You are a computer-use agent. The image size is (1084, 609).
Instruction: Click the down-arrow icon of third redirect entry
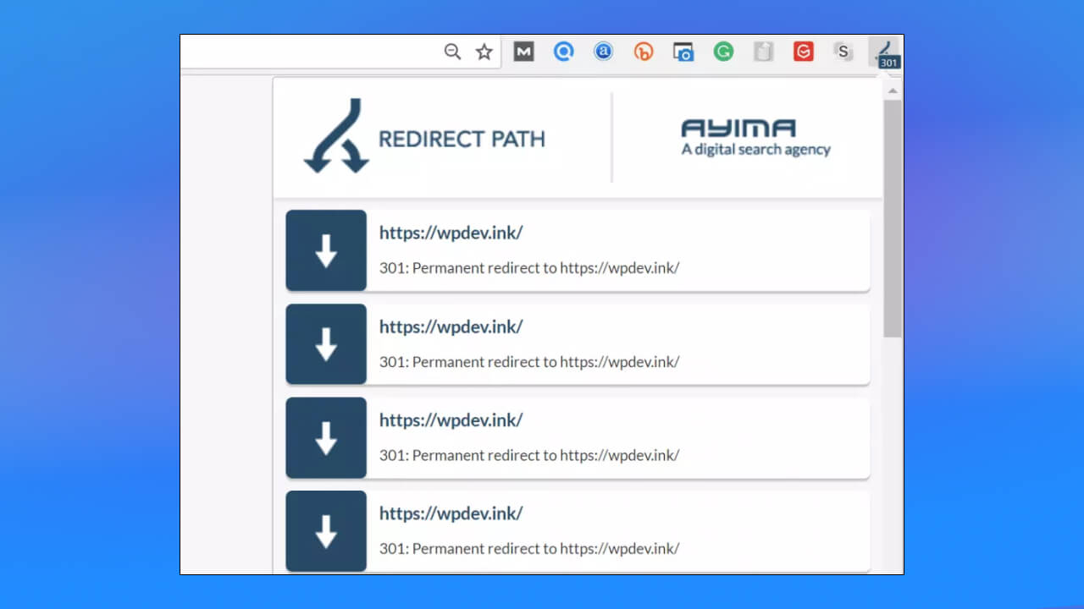point(326,438)
